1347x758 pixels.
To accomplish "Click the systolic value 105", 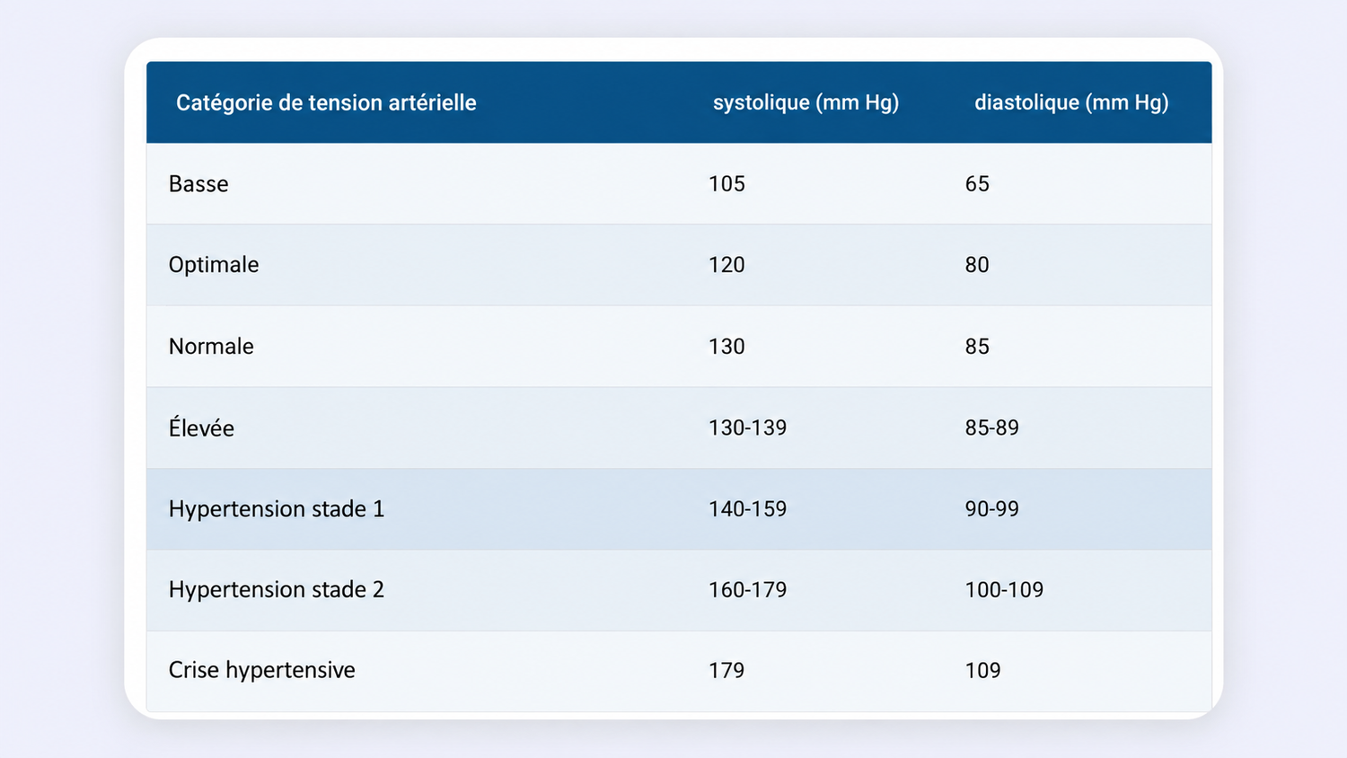I will [x=726, y=184].
